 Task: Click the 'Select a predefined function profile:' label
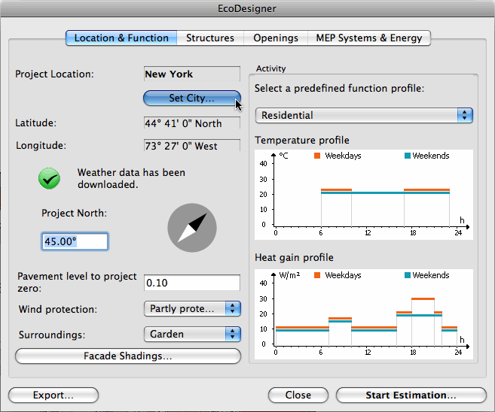(339, 89)
